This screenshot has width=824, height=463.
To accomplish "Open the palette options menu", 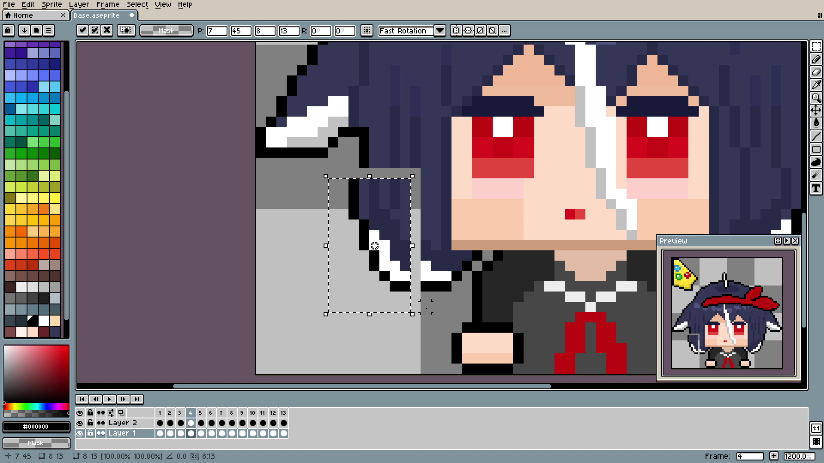I will tap(48, 30).
